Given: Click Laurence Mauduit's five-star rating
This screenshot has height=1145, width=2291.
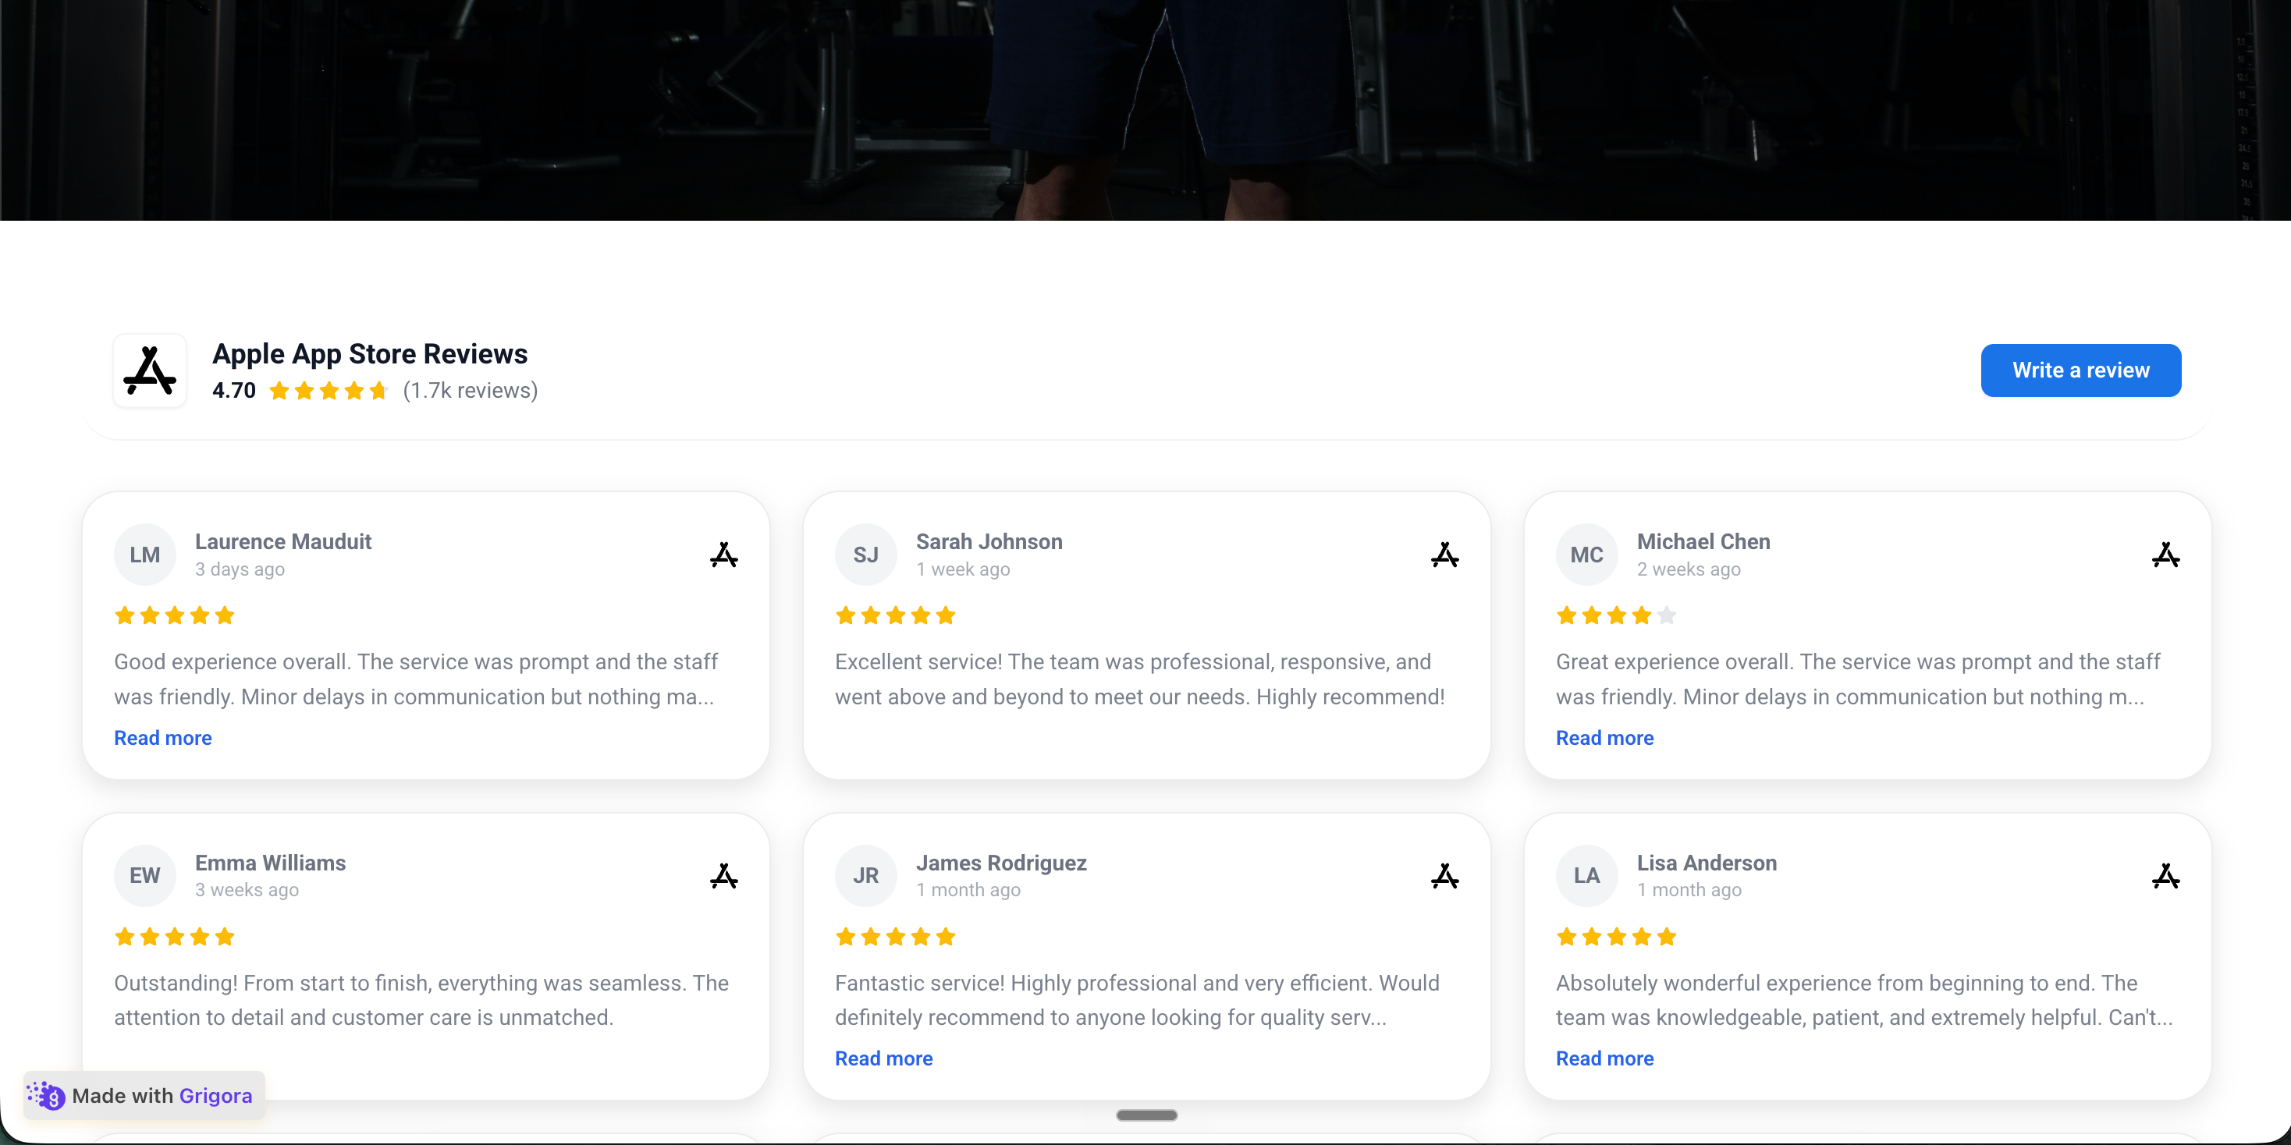Looking at the screenshot, I should tap(174, 615).
